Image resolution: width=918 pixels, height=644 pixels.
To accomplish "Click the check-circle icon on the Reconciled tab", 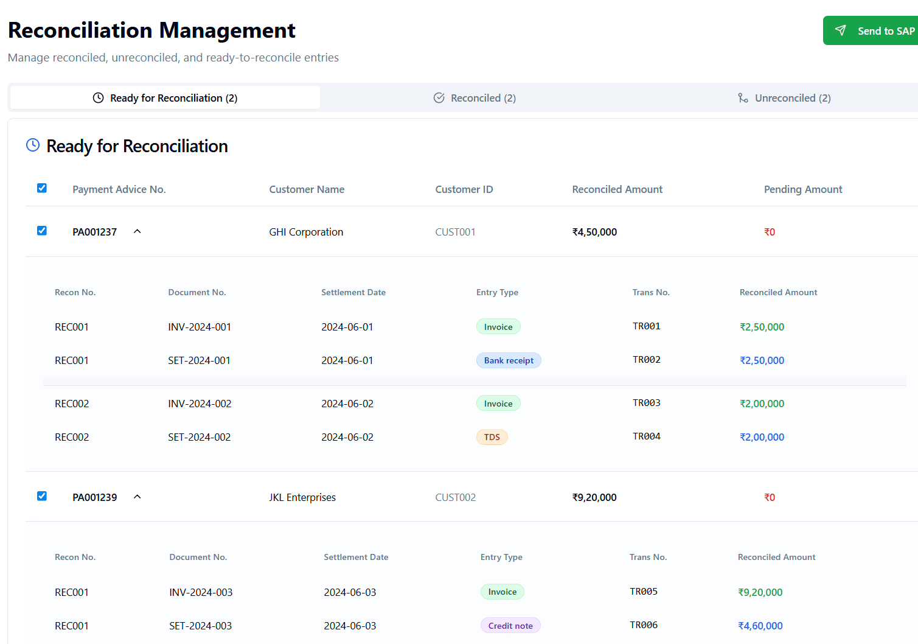I will click(439, 98).
